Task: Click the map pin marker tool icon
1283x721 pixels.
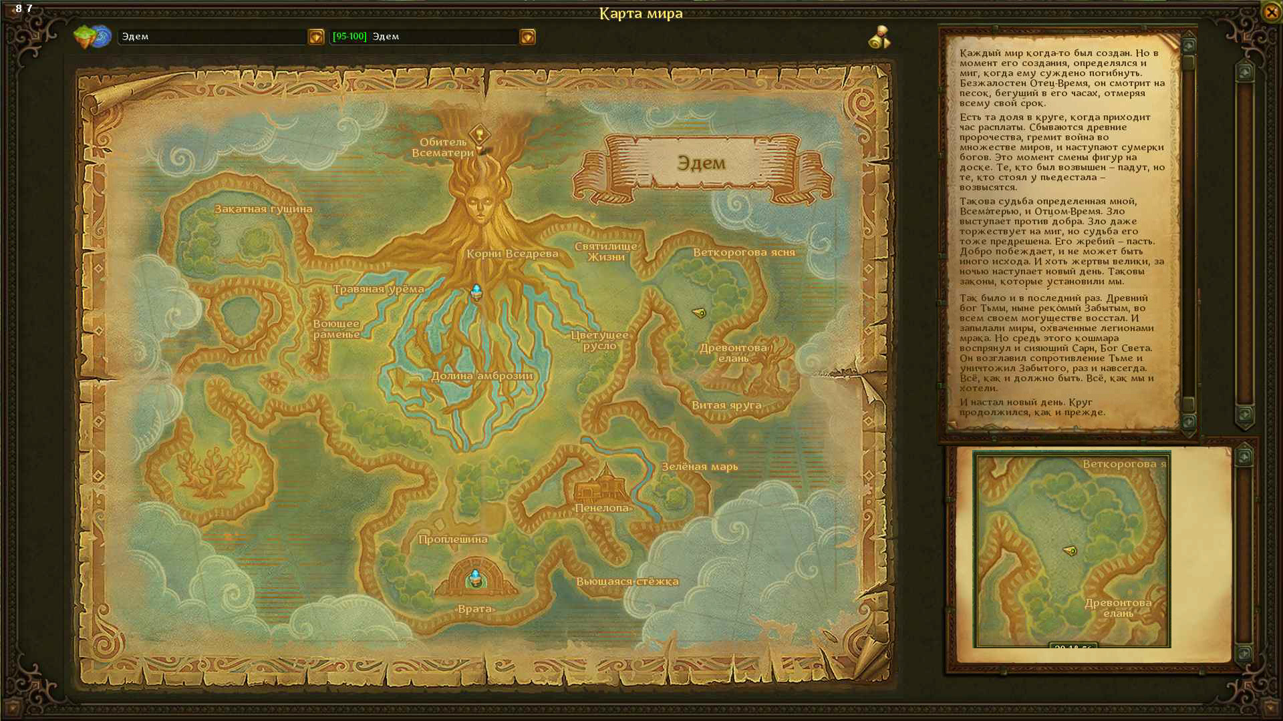Action: point(879,37)
